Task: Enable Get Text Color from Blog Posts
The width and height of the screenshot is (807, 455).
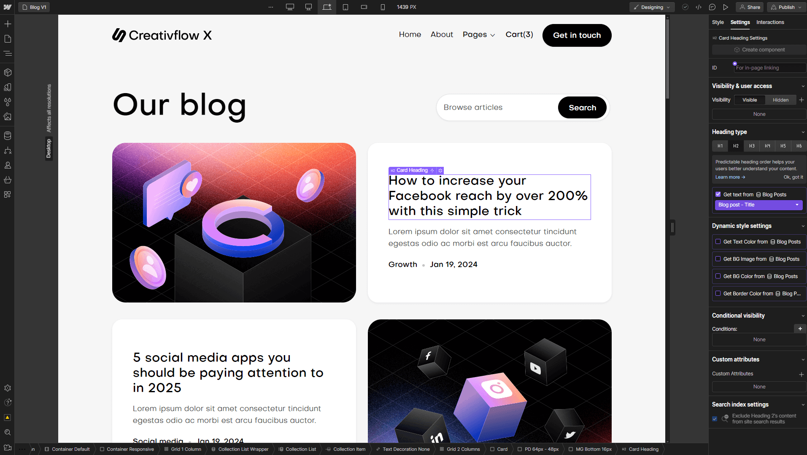Action: tap(718, 242)
